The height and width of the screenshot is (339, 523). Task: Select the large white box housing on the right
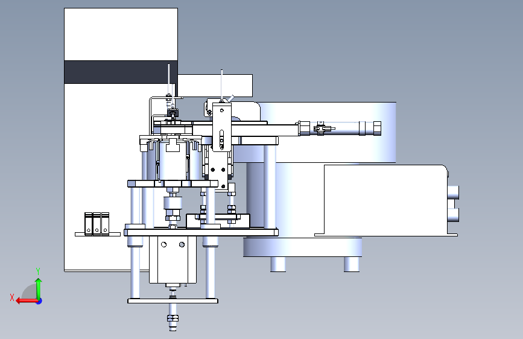pos(385,200)
